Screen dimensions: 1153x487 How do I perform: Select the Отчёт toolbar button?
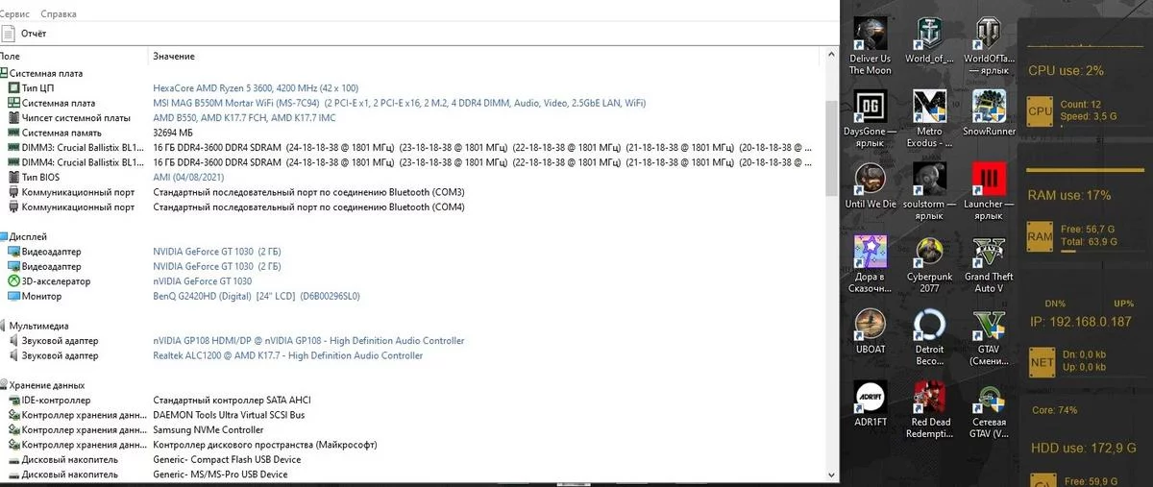pyautogui.click(x=24, y=34)
